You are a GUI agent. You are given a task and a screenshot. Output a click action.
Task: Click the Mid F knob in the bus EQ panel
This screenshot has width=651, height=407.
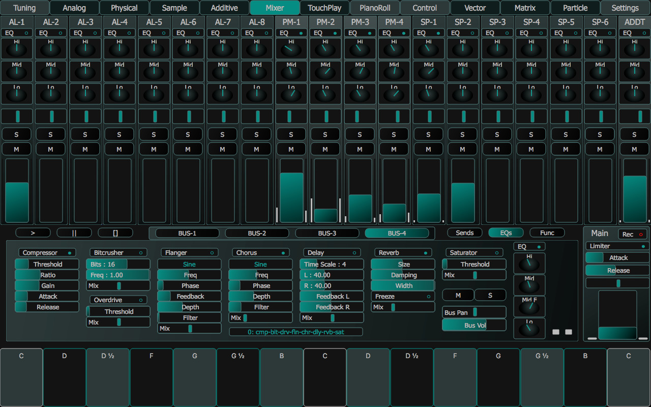(529, 306)
